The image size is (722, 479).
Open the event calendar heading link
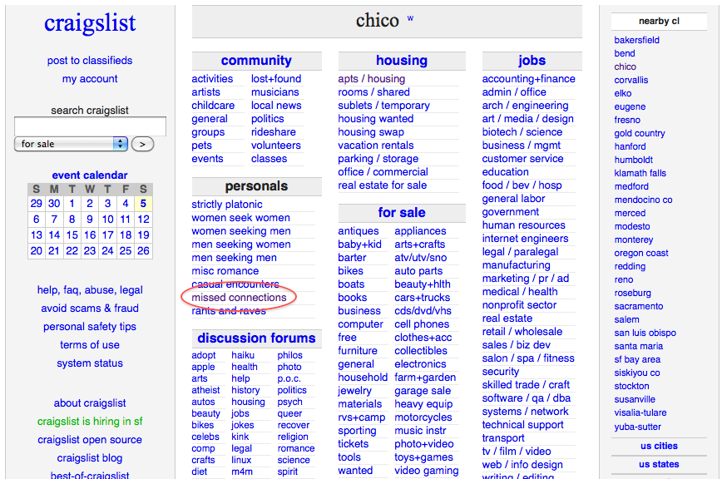coord(90,175)
